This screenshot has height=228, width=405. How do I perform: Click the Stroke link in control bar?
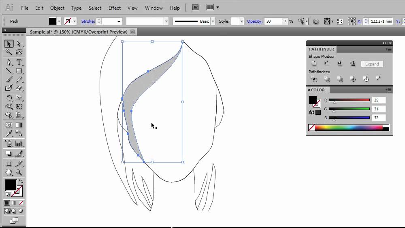88,21
